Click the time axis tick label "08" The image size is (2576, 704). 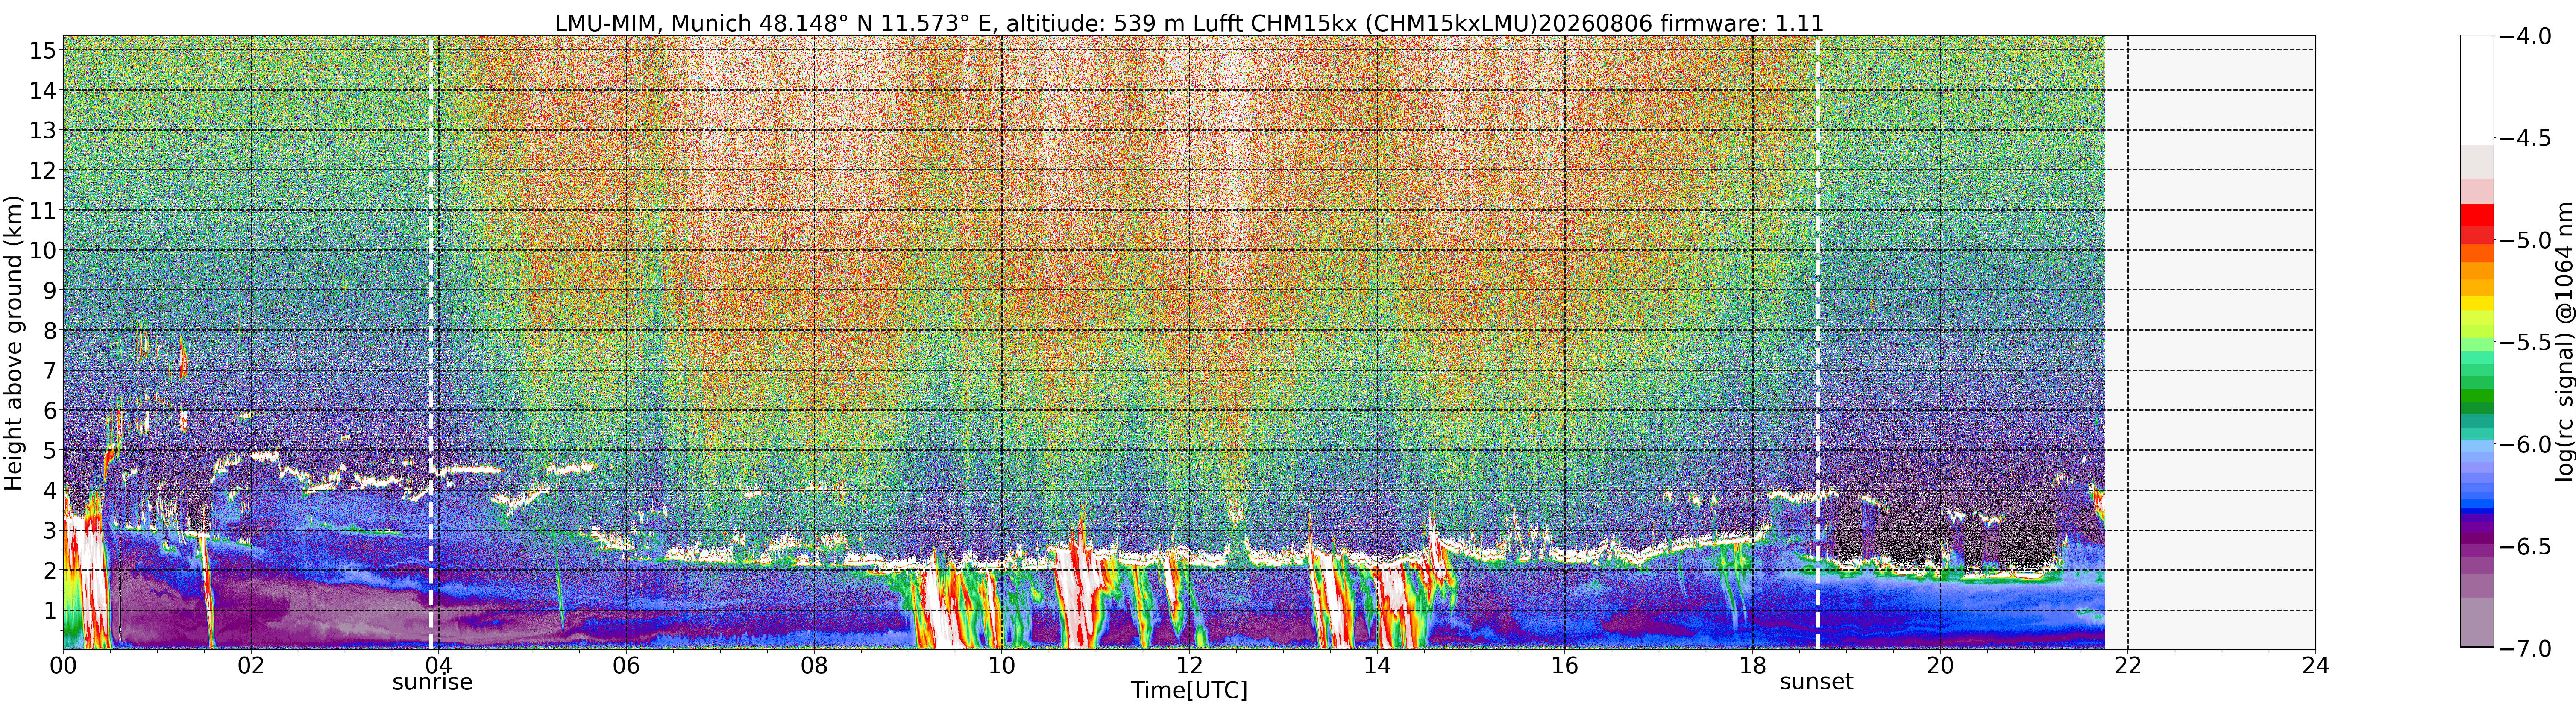pyautogui.click(x=814, y=666)
